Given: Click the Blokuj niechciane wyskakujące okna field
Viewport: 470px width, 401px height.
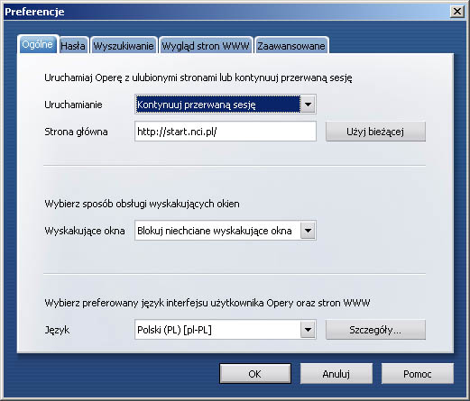Looking at the screenshot, I should 217,231.
